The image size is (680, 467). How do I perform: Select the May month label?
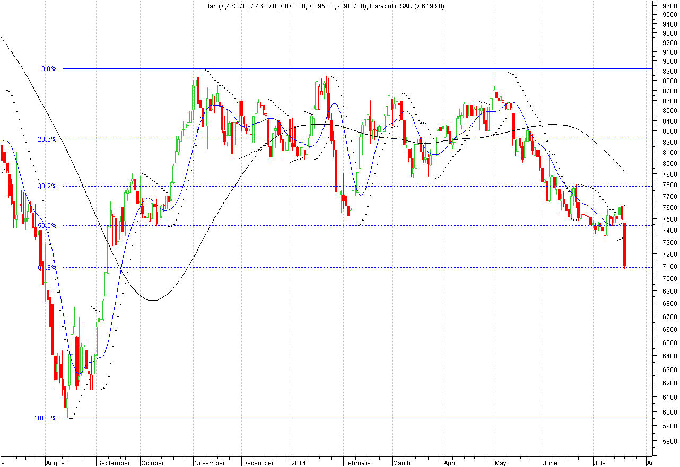501,463
